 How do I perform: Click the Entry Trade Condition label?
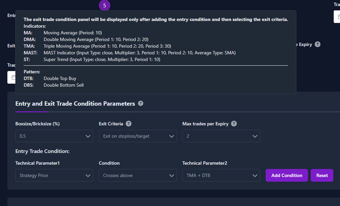click(42, 151)
